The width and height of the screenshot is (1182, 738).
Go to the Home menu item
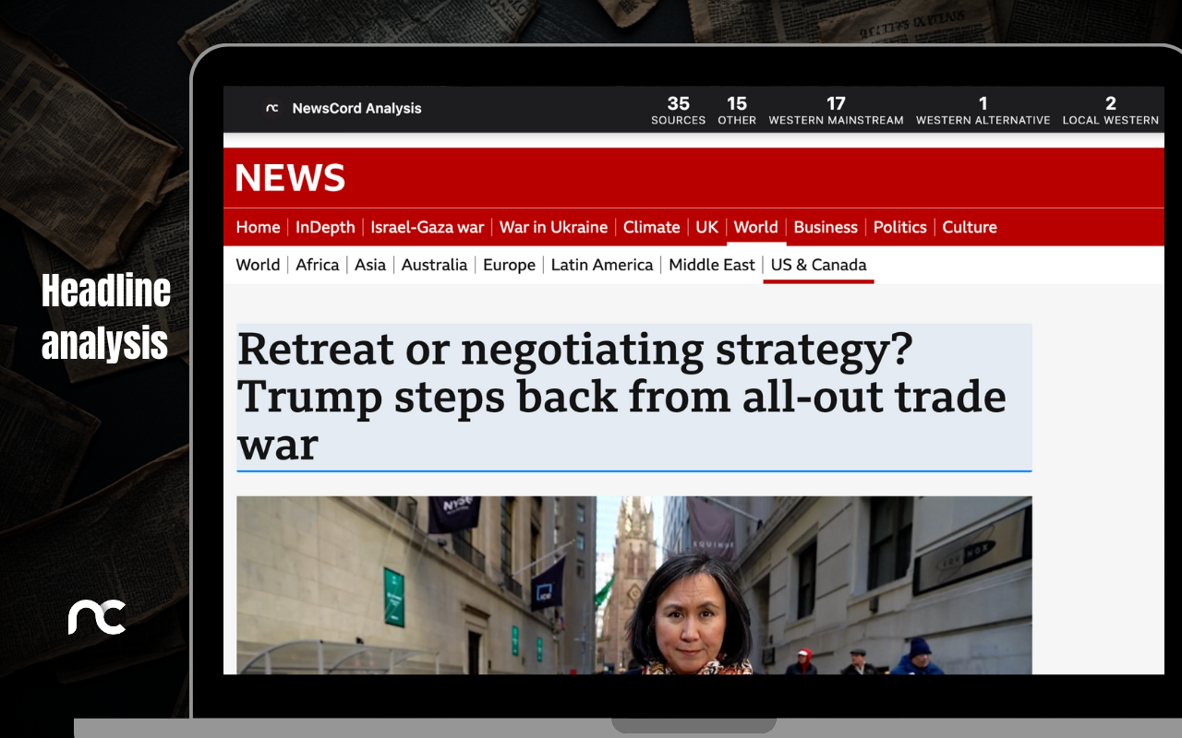[x=258, y=227]
